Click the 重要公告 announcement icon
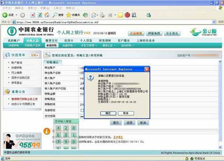The height and width of the screenshot is (161, 224). click(7, 92)
